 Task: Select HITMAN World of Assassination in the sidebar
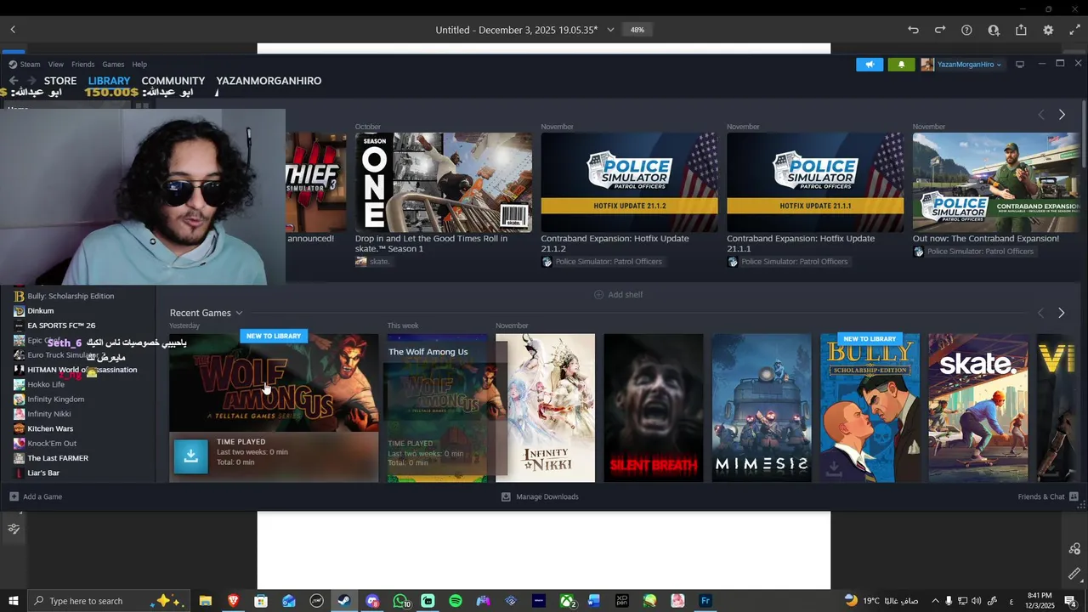tap(82, 370)
